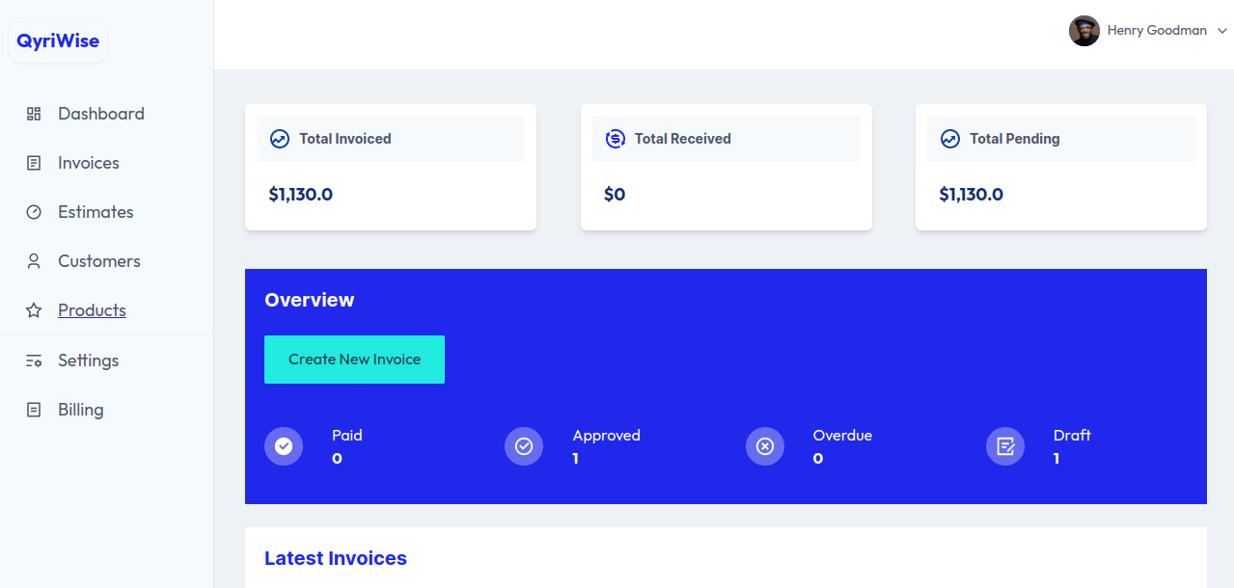The height and width of the screenshot is (588, 1234).
Task: Click the Billing receipt icon
Action: [x=34, y=410]
